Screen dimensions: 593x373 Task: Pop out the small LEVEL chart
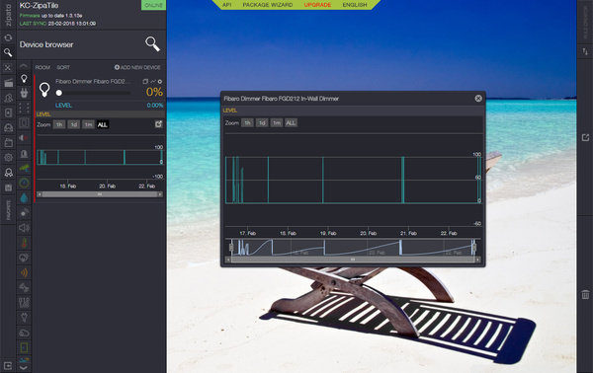158,123
